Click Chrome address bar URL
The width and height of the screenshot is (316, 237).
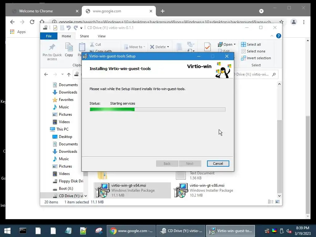pos(166,22)
